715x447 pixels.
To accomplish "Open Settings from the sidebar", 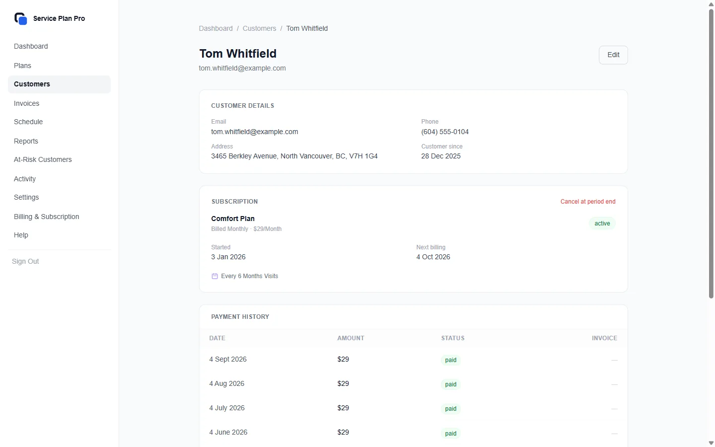I will (x=59, y=197).
